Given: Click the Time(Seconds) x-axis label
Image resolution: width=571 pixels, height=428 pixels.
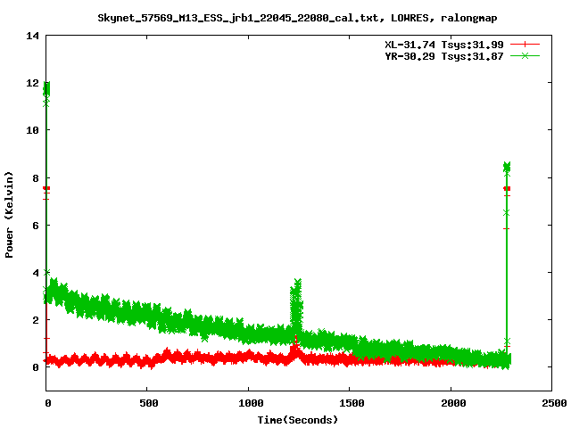Looking at the screenshot, I should 297,420.
